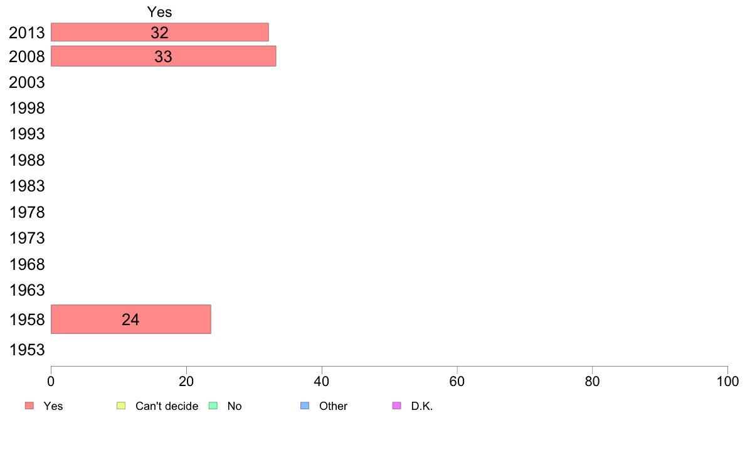The image size is (745, 462).
Task: Click the 100 tick on the x-axis
Action: point(727,381)
